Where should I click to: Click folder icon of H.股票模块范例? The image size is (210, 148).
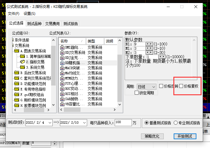[x=17, y=105]
